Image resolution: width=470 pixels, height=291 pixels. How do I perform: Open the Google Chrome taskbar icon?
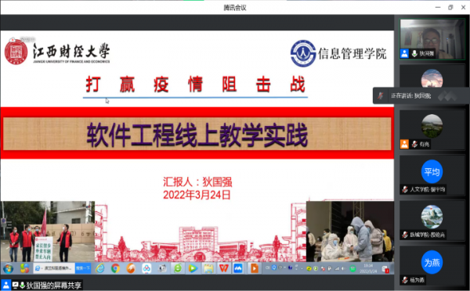click(115, 268)
